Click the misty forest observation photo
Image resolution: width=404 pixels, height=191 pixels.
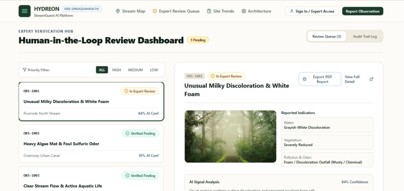click(231, 136)
